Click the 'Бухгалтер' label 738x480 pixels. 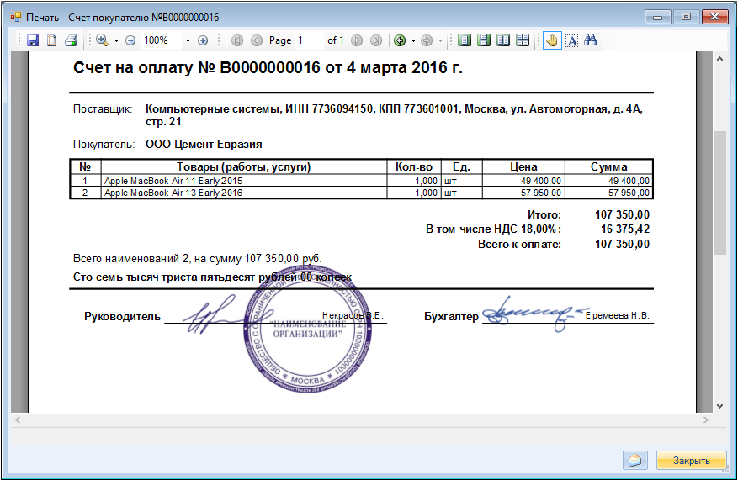451,317
